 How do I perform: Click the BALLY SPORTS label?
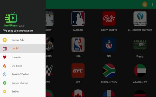tap(109, 30)
